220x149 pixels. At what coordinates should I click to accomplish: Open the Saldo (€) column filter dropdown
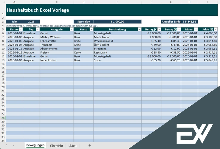[216, 29]
